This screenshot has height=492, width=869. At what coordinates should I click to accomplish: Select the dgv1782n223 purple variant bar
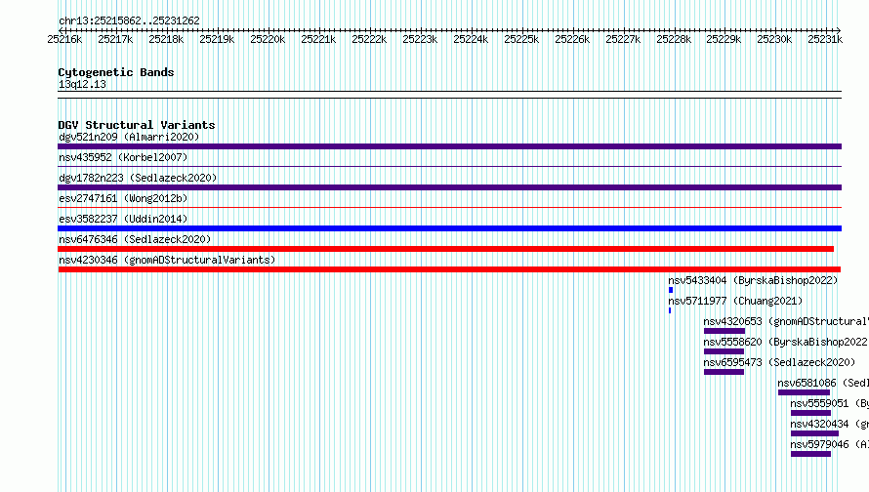click(449, 187)
